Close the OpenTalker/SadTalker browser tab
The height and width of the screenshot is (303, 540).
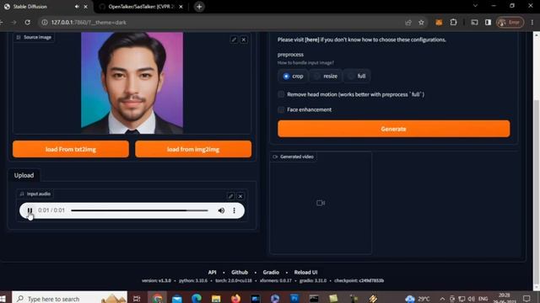pyautogui.click(x=181, y=7)
